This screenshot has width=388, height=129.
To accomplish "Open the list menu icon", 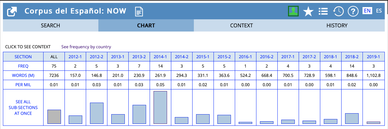I will pyautogui.click(x=323, y=12).
